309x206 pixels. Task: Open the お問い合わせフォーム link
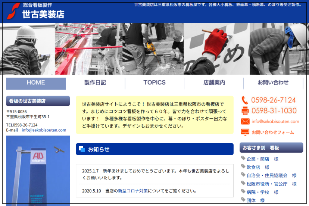click(272, 132)
